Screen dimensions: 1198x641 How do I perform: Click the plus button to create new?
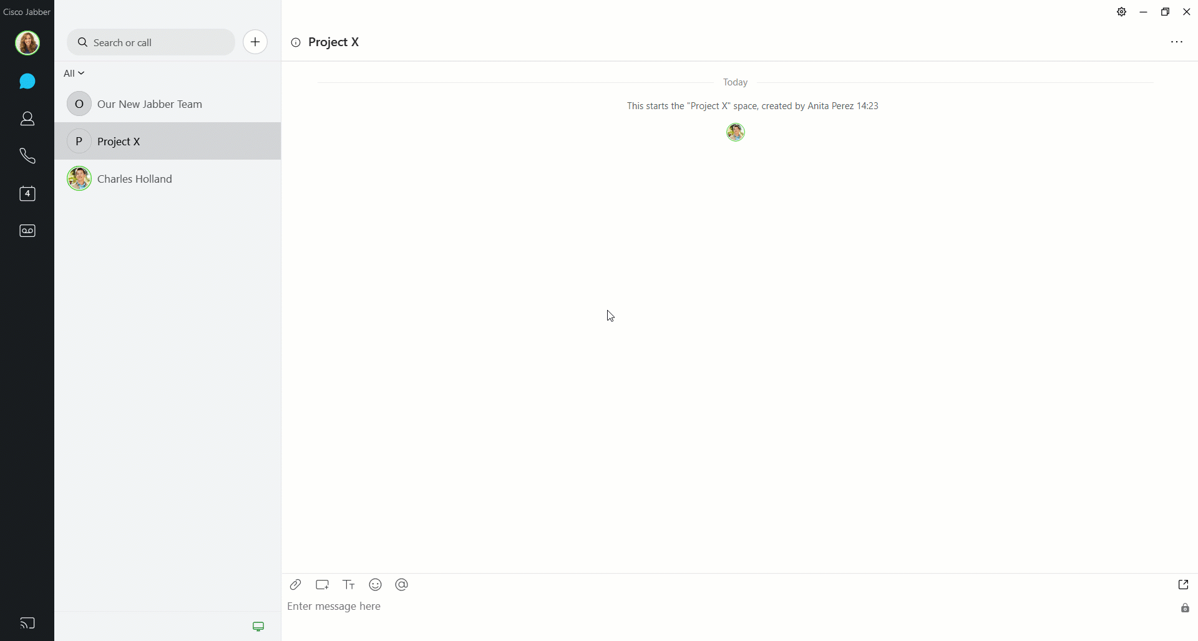(255, 42)
